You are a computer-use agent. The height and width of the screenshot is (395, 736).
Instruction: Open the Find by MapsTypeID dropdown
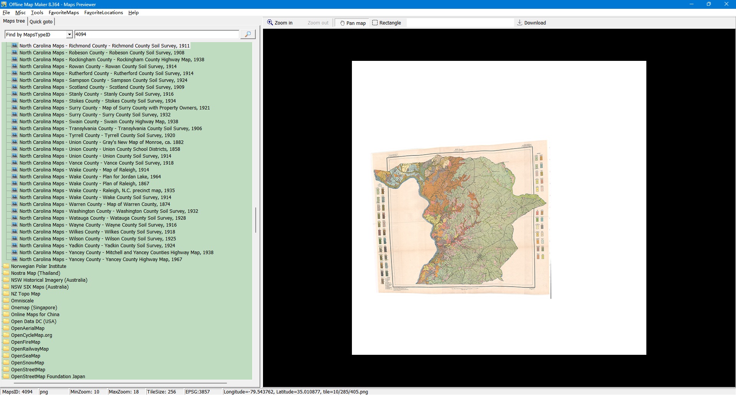click(x=69, y=35)
